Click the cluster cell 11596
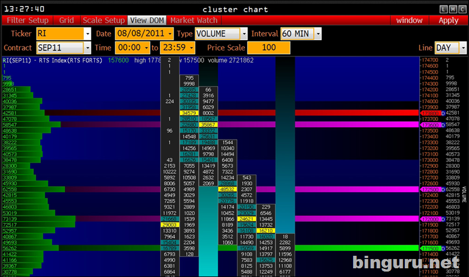The image size is (469, 277). tap(285, 254)
